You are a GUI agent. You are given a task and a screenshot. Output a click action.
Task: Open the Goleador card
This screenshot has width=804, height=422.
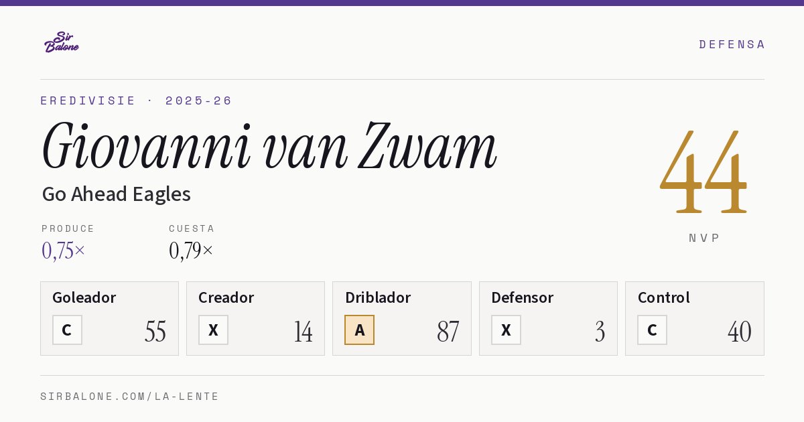(109, 318)
